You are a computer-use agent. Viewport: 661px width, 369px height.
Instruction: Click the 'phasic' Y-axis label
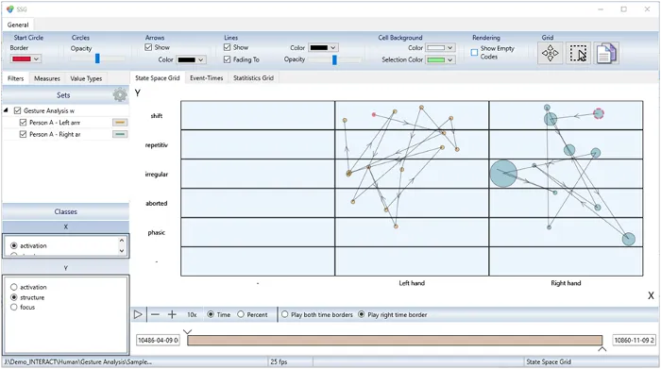point(157,232)
